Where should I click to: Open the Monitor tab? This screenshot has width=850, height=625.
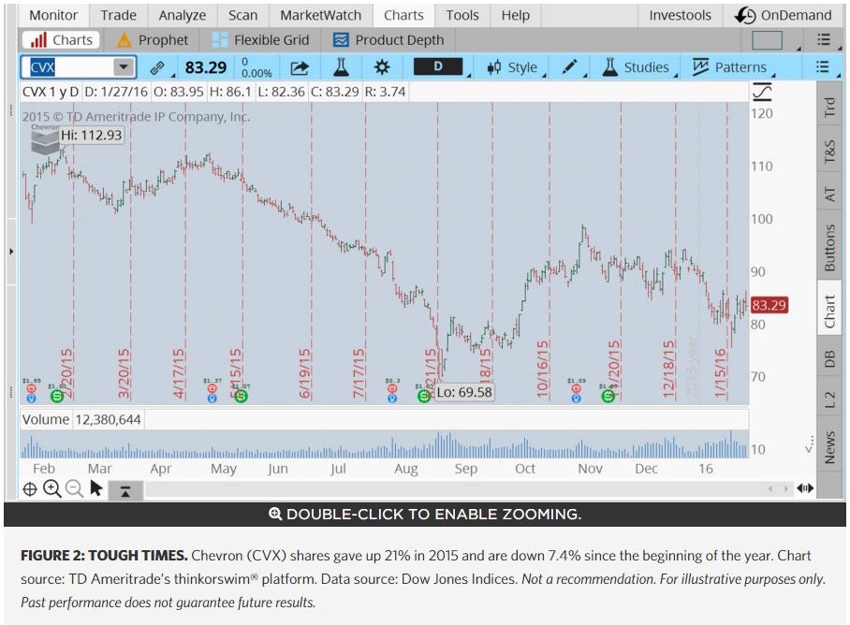tap(53, 15)
